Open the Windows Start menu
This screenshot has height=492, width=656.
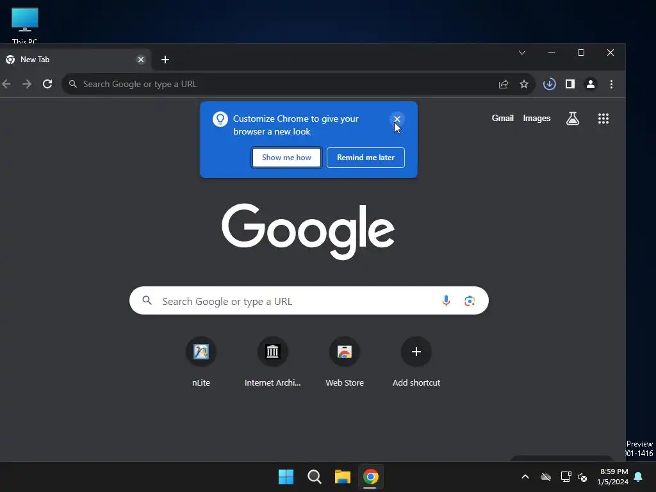pos(286,477)
